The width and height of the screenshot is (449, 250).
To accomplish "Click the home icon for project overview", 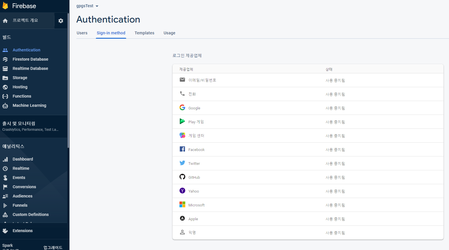I will [5, 21].
